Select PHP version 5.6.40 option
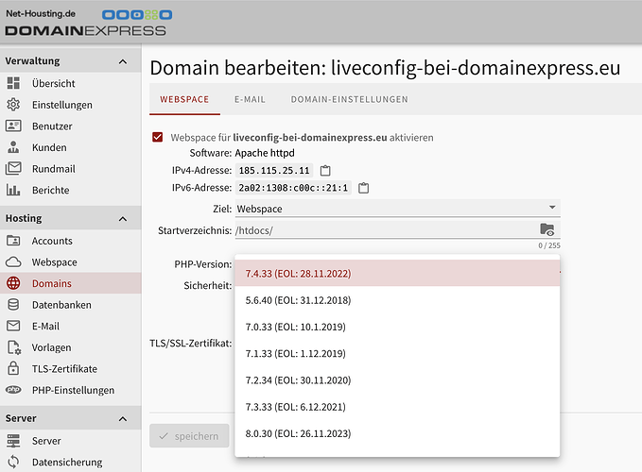Viewport: 642px width, 472px height. point(397,300)
